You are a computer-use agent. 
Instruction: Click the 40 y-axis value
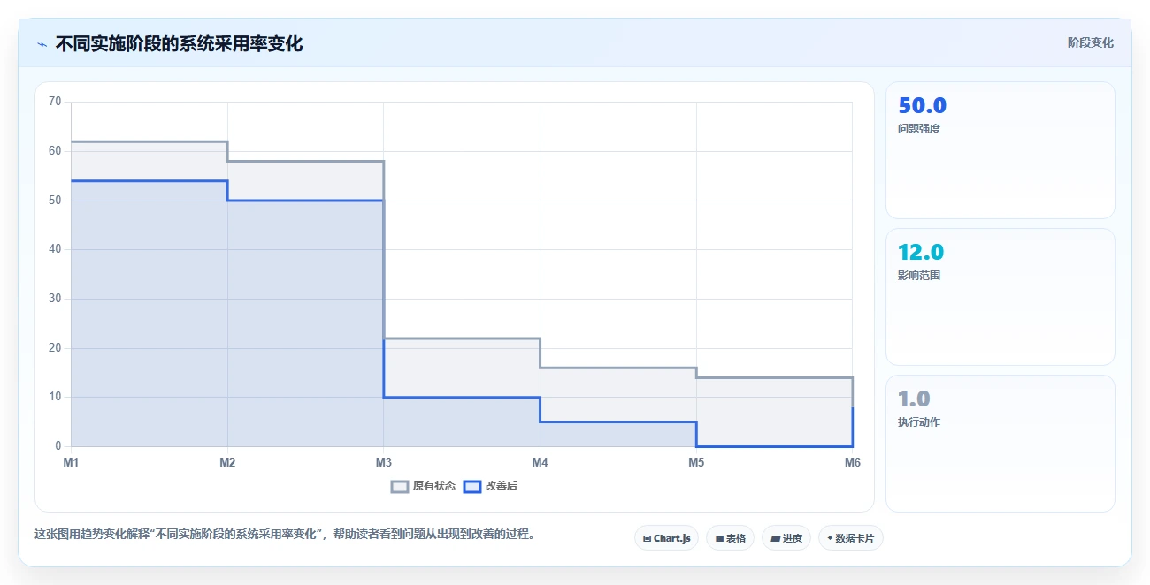coord(55,249)
